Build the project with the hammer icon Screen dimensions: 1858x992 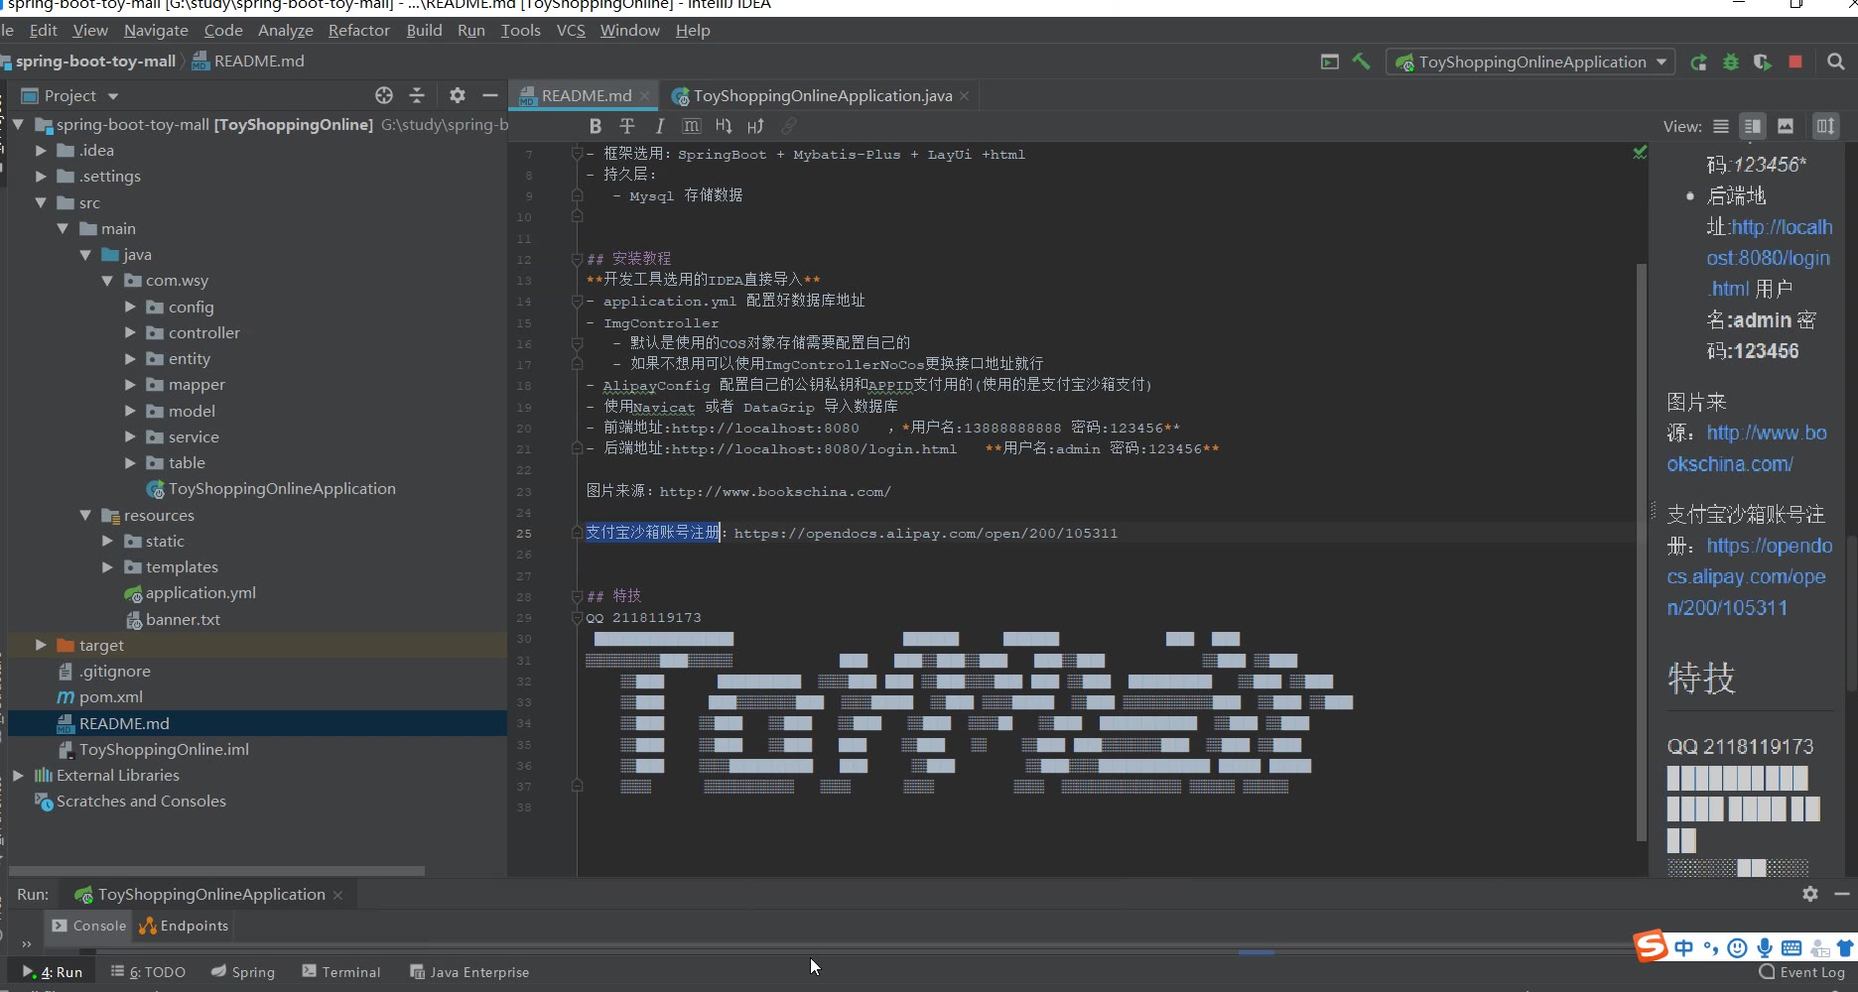click(1361, 62)
